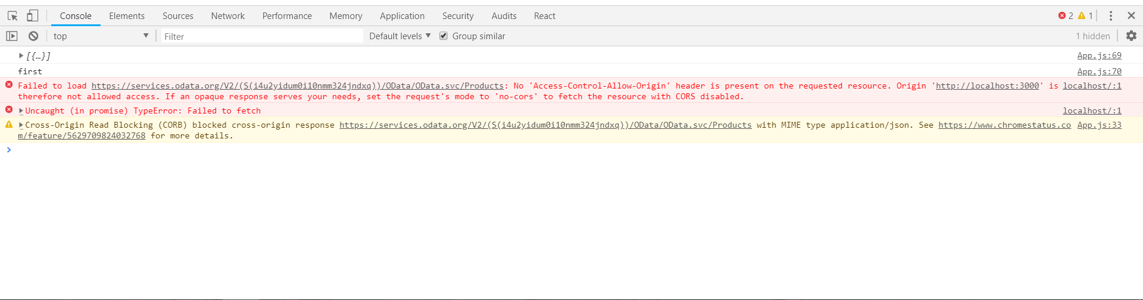Open DevTools three-dot customize menu
The width and height of the screenshot is (1143, 300).
pyautogui.click(x=1110, y=16)
